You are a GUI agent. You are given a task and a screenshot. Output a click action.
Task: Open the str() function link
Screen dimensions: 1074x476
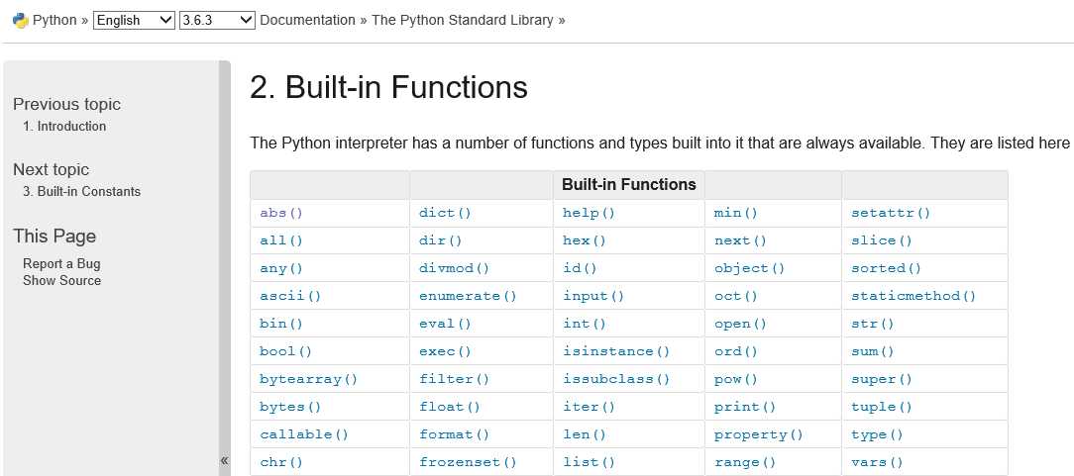point(873,324)
